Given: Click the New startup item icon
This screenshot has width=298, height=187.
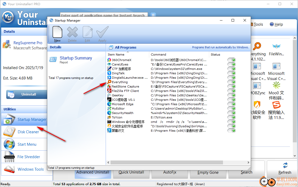Looking at the screenshot, I should (57, 32).
